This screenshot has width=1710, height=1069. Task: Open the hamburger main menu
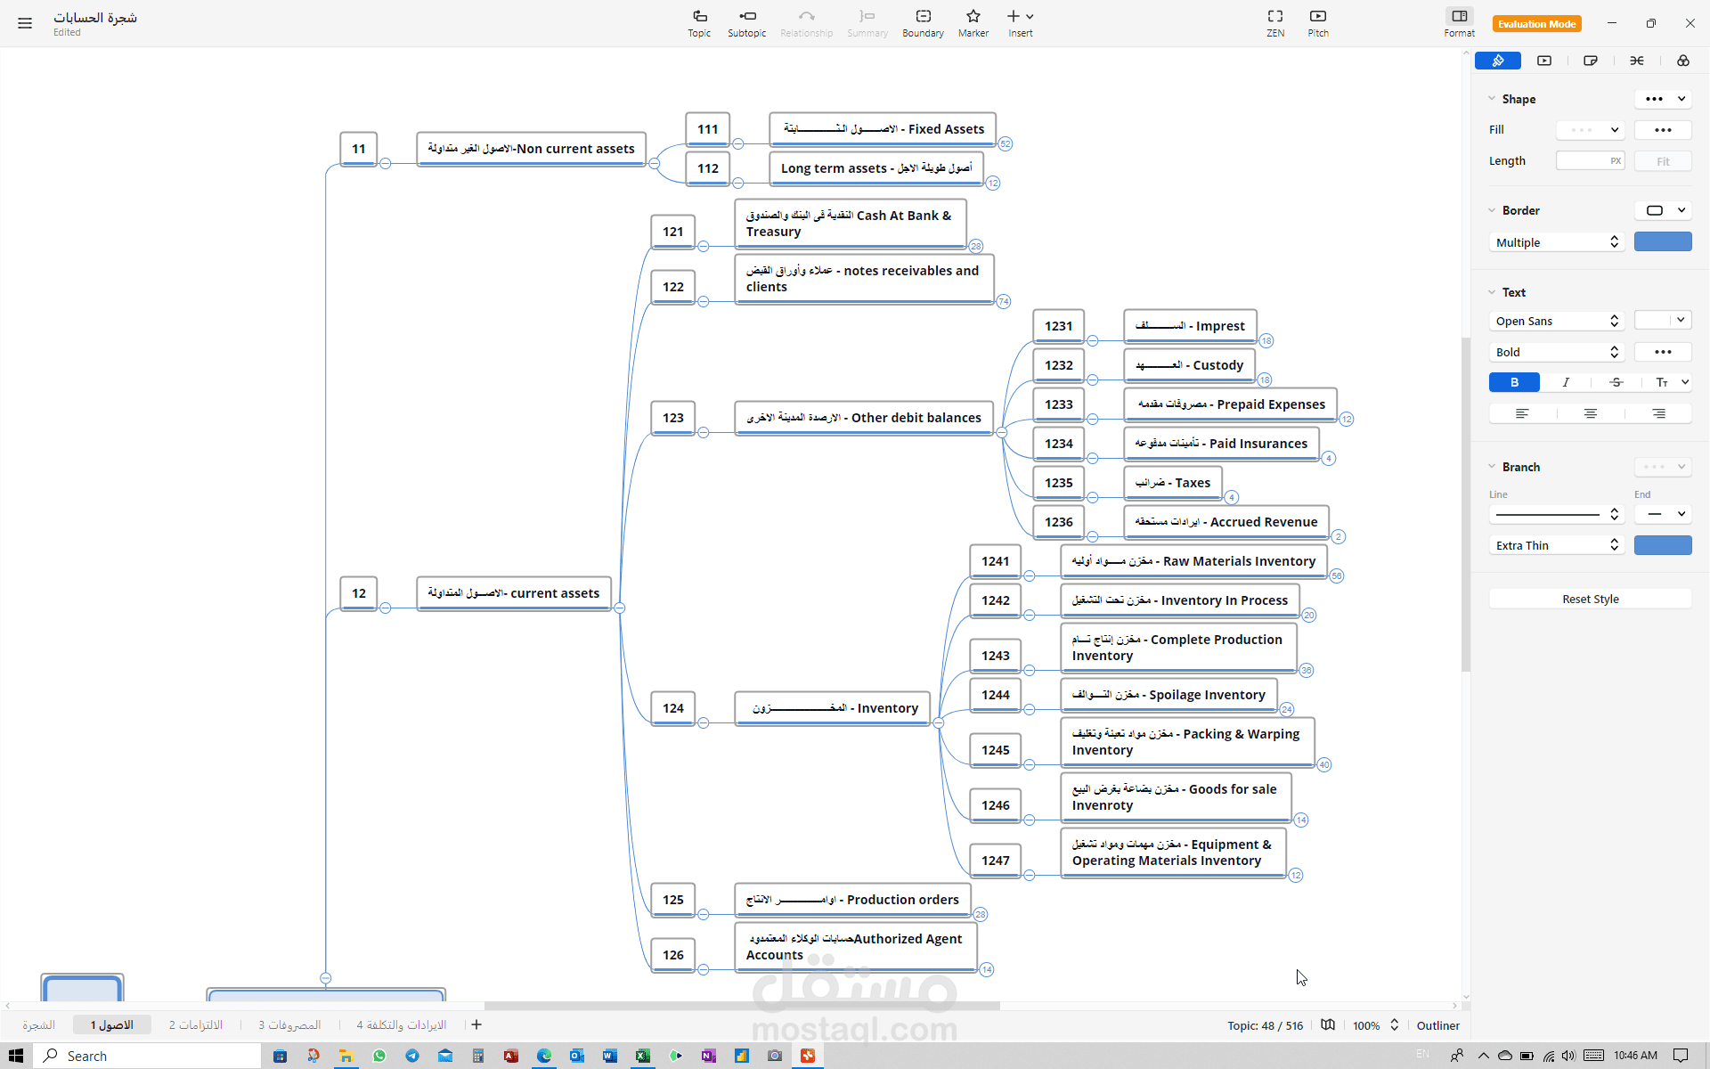(x=25, y=23)
